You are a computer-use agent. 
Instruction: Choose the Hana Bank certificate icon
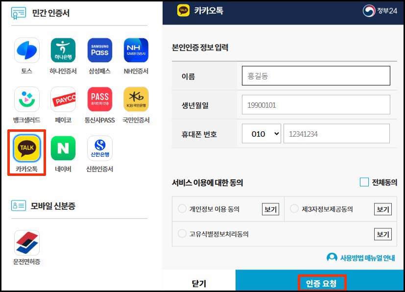63,50
